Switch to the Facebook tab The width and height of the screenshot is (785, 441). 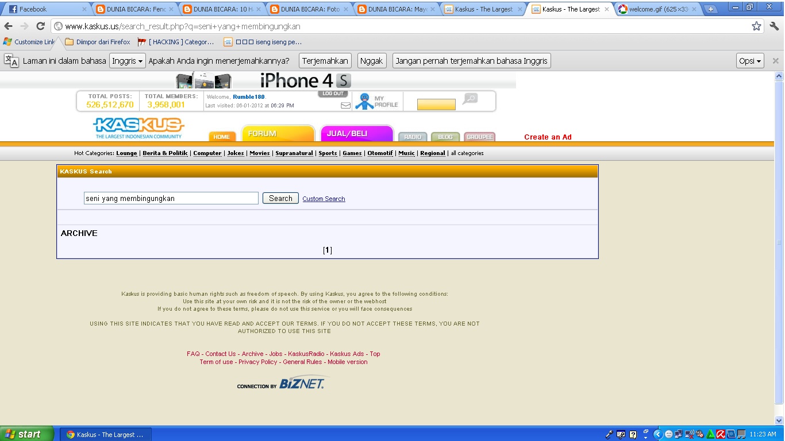(47, 9)
